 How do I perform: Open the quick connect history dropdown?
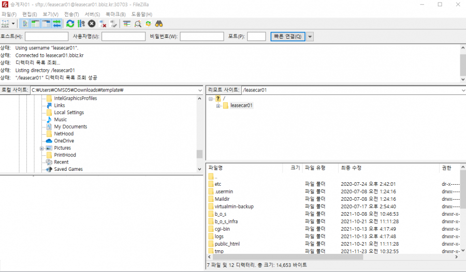(310, 37)
